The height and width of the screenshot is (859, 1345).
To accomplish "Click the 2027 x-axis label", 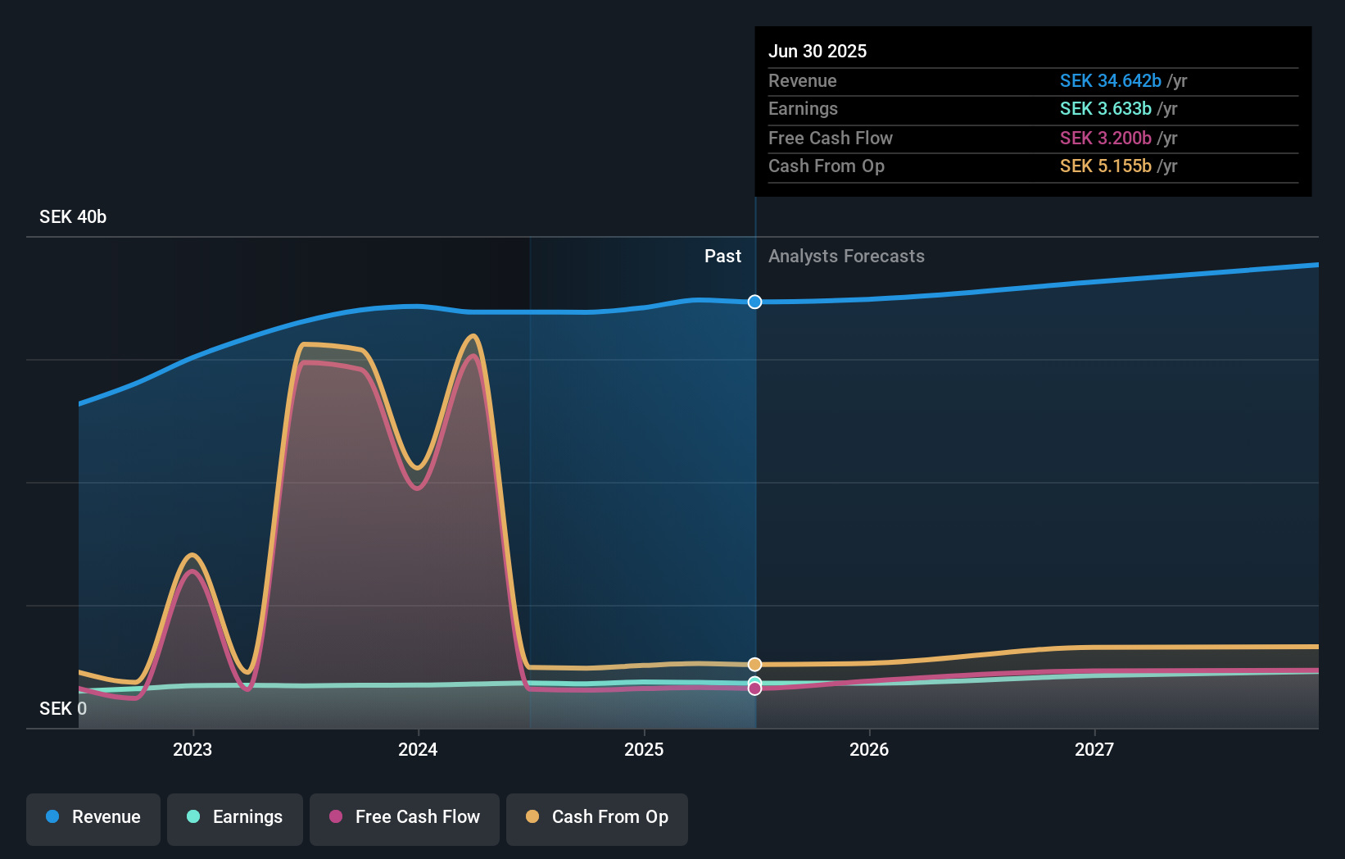I will coord(1094,749).
